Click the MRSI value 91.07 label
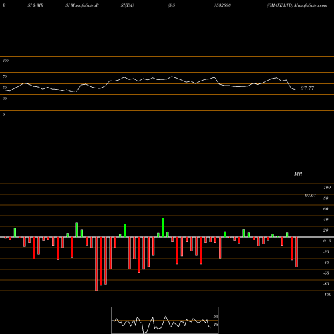The height and width of the screenshot is (334, 334). click(x=311, y=196)
